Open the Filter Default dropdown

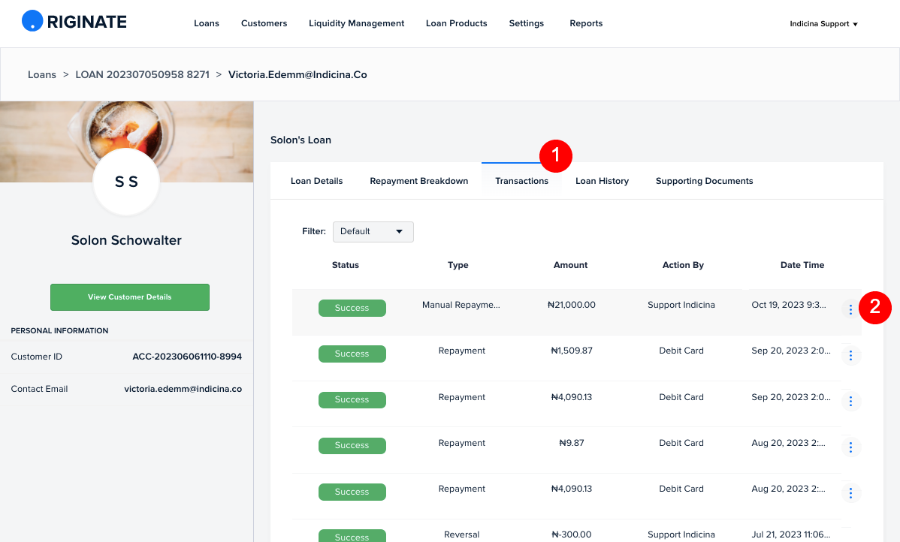click(373, 232)
